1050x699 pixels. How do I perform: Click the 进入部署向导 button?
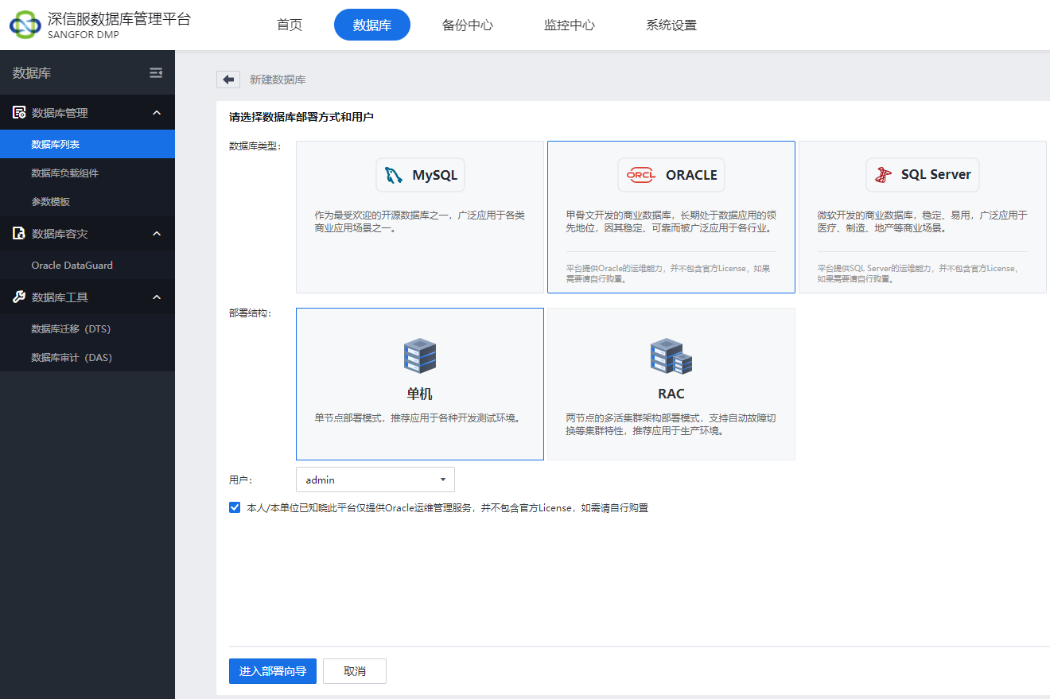pyautogui.click(x=272, y=670)
